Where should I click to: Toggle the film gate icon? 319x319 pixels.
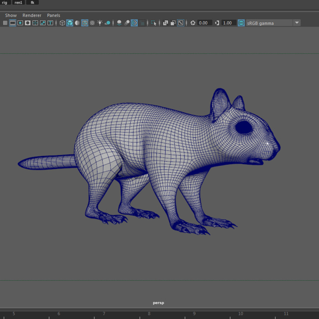point(13,23)
